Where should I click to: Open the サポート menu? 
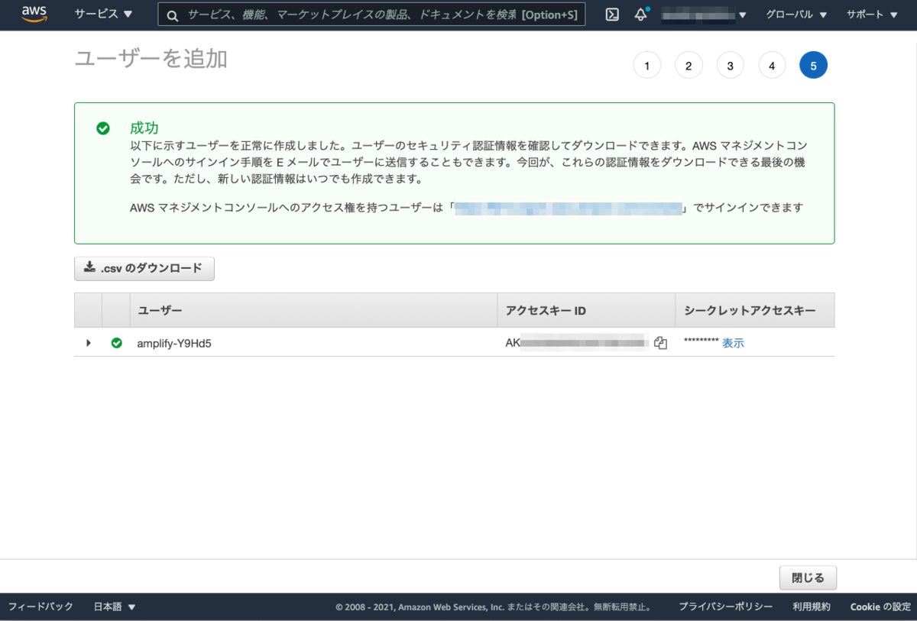point(870,14)
